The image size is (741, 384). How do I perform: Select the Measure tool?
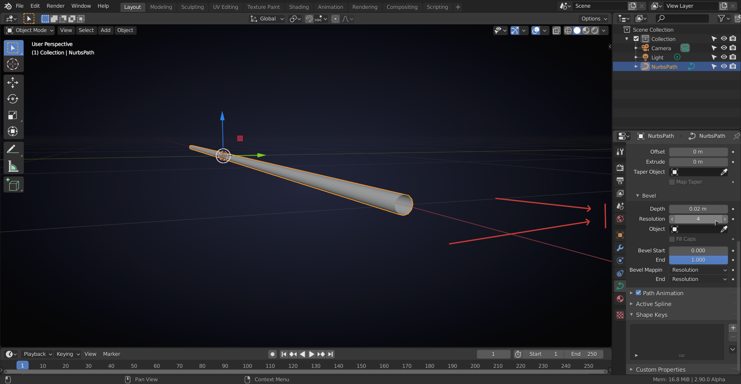tap(13, 166)
